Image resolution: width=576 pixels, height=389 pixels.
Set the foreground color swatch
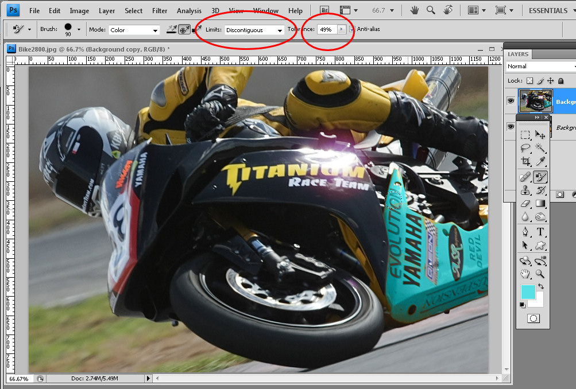tap(528, 292)
